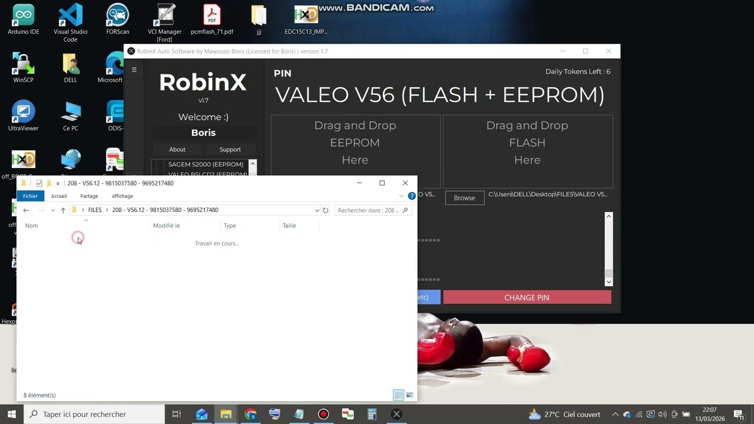Image resolution: width=754 pixels, height=424 pixels.
Task: Show hidden system tray icons
Action: tap(615, 415)
